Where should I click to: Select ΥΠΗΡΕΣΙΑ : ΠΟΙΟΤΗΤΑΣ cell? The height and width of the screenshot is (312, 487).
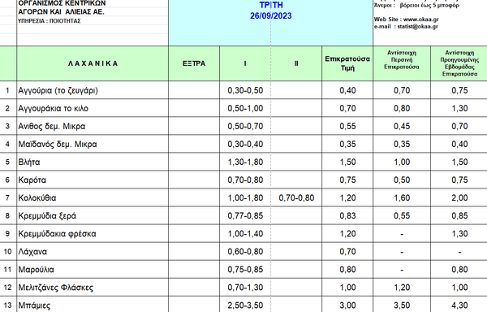point(49,21)
